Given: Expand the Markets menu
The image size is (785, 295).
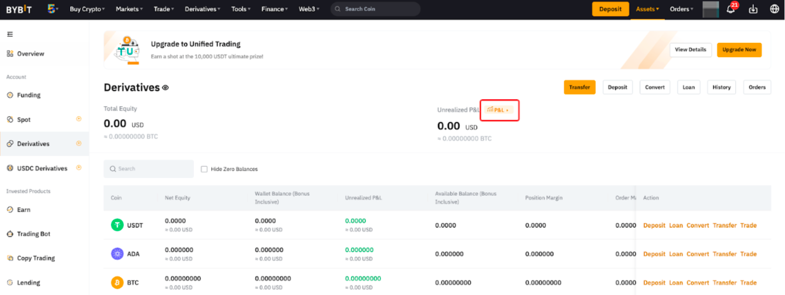Looking at the screenshot, I should click(x=129, y=9).
